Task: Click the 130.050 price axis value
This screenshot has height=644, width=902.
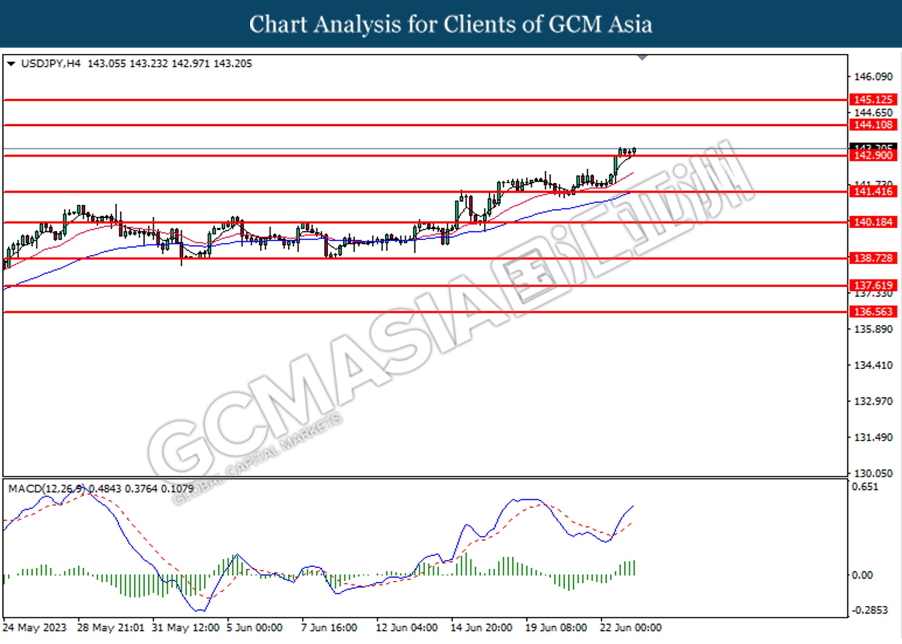Action: pyautogui.click(x=873, y=474)
